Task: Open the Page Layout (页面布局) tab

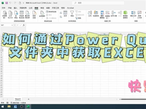Action: (23, 8)
